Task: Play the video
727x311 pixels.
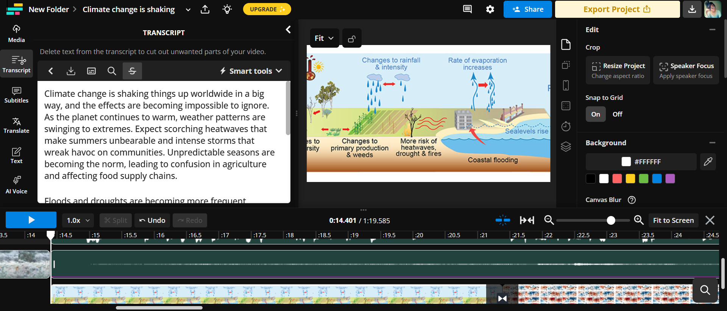Action: [x=31, y=220]
